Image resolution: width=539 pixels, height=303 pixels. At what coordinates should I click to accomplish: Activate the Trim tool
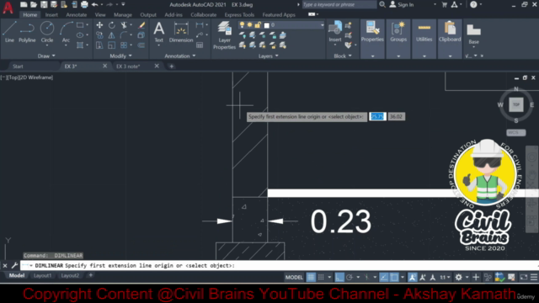point(124,25)
